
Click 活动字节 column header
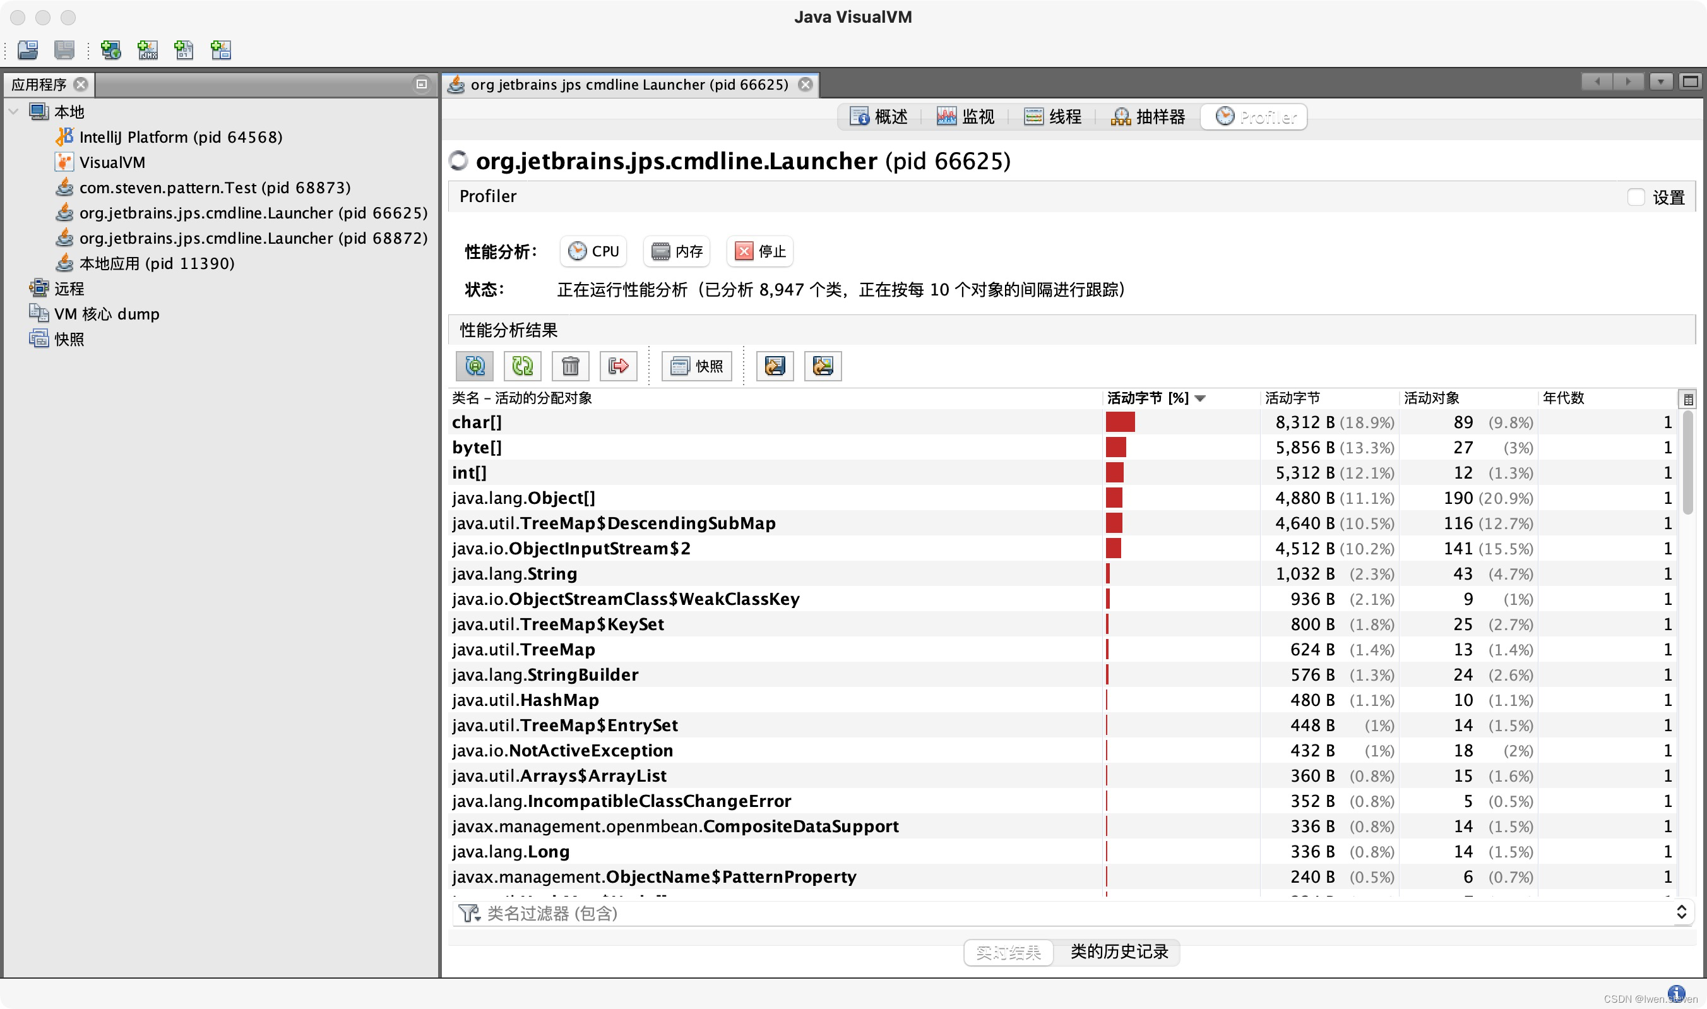(x=1329, y=398)
